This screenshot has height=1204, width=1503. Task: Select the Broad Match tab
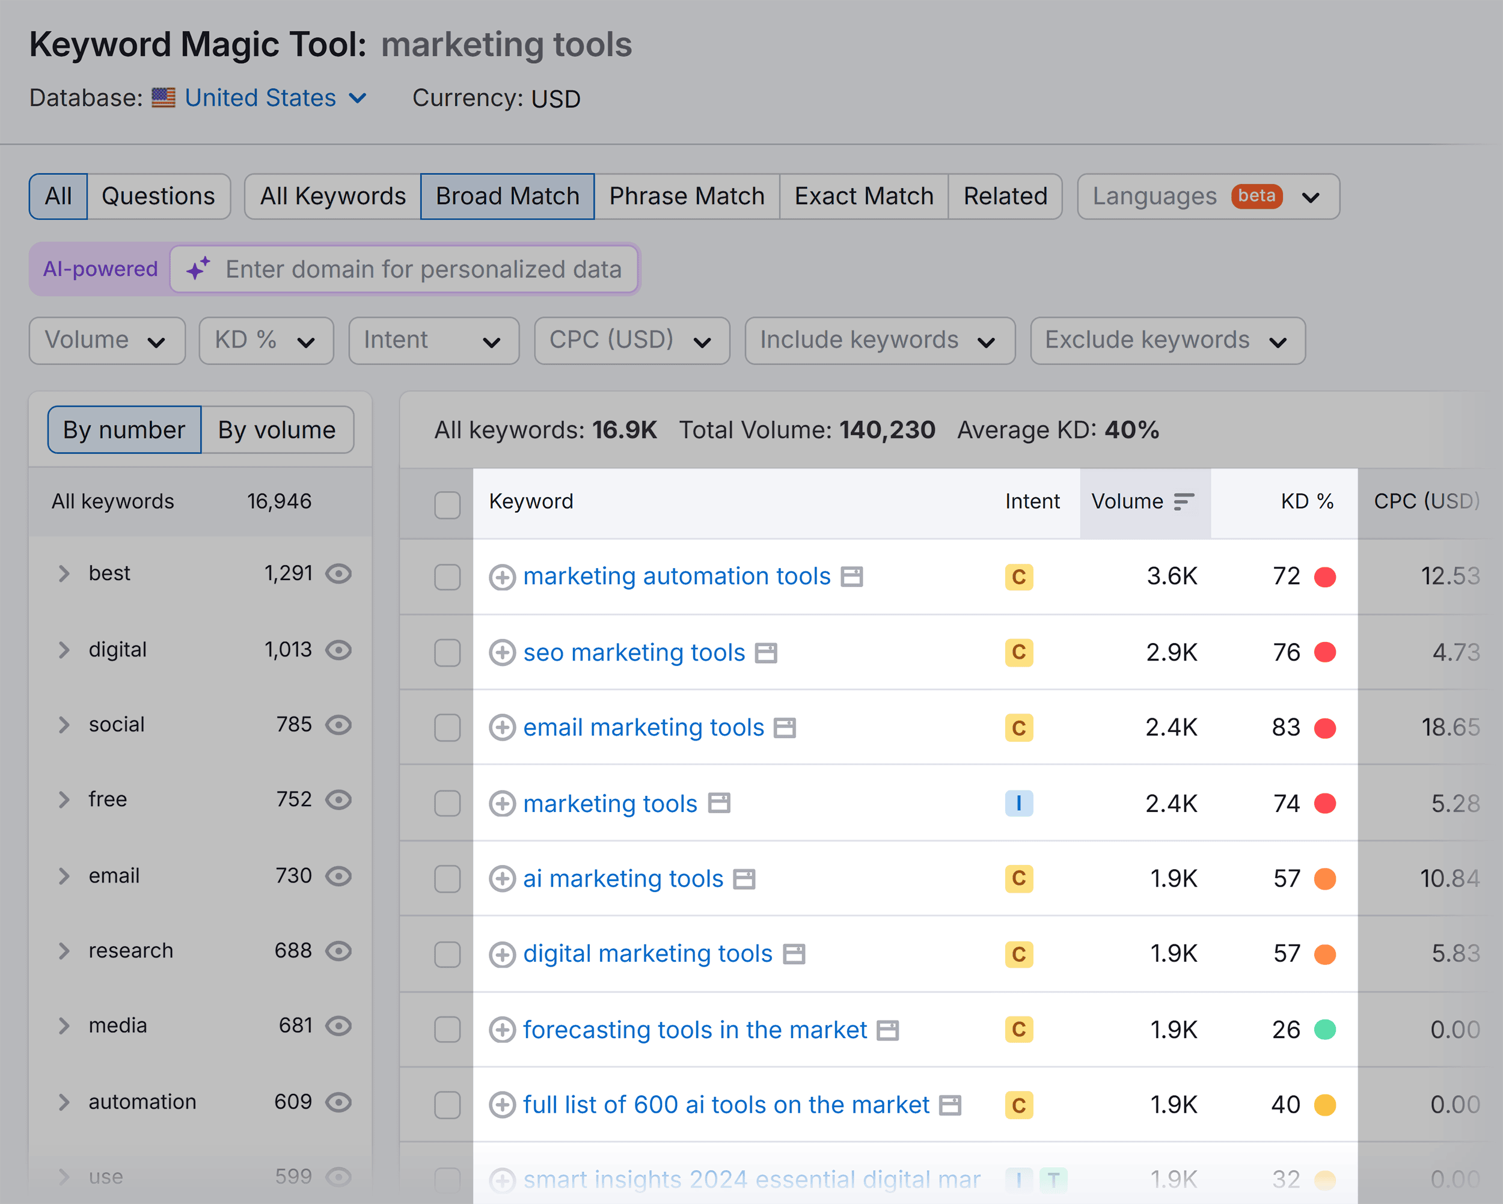pos(507,194)
